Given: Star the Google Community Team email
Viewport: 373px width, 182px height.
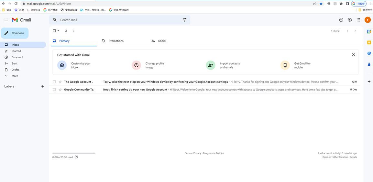Looking at the screenshot, I should [x=60, y=90].
